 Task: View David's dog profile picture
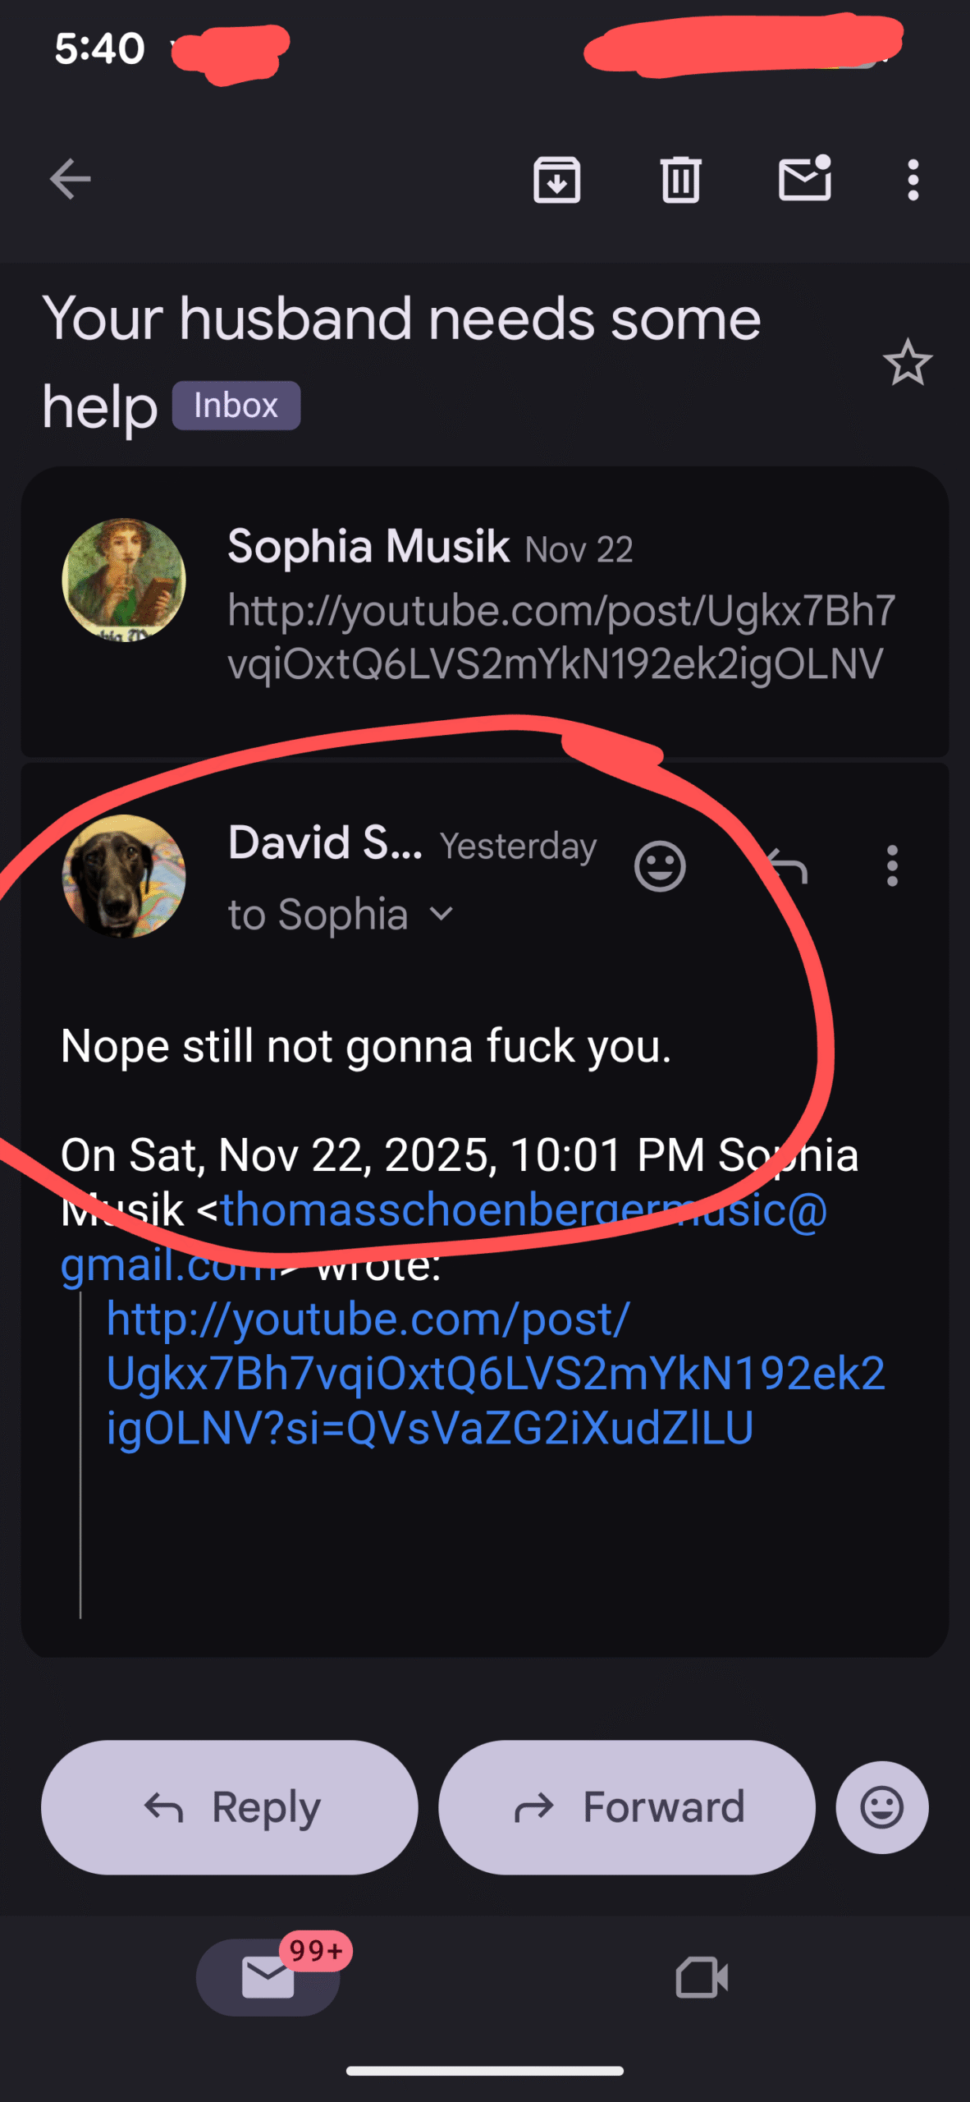click(124, 875)
